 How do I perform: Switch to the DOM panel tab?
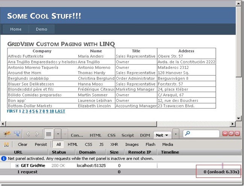(145, 135)
